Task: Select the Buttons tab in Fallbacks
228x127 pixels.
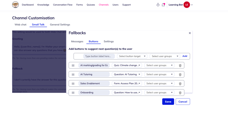Action: [x=93, y=41]
